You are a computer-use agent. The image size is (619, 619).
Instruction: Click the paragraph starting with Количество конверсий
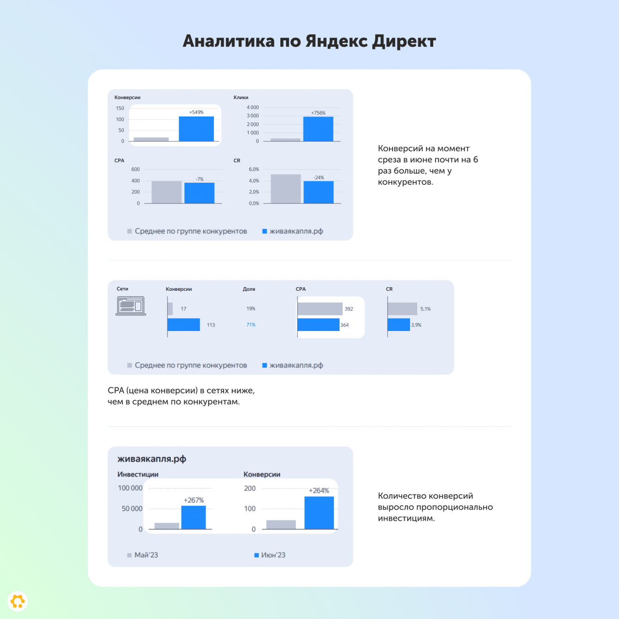(x=436, y=507)
